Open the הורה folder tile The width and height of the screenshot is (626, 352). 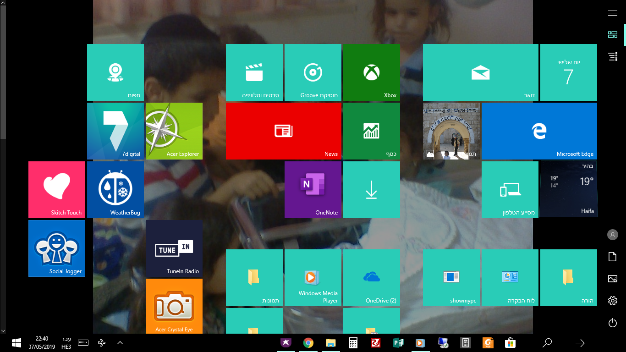tap(569, 278)
